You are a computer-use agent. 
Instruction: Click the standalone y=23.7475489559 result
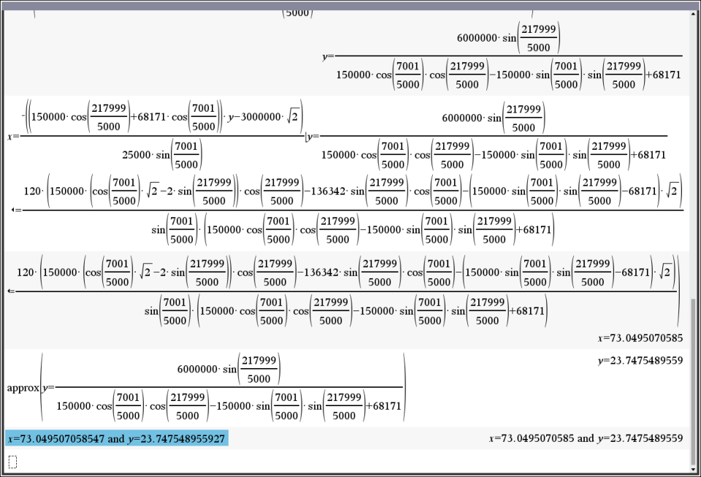coord(640,360)
